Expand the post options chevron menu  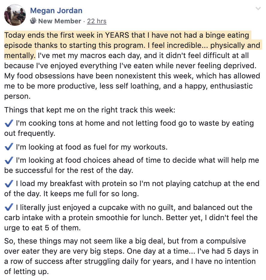point(258,8)
